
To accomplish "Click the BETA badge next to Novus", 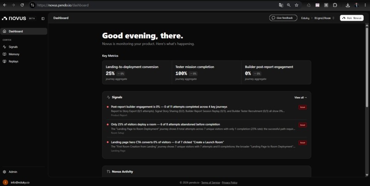I will point(32,18).
